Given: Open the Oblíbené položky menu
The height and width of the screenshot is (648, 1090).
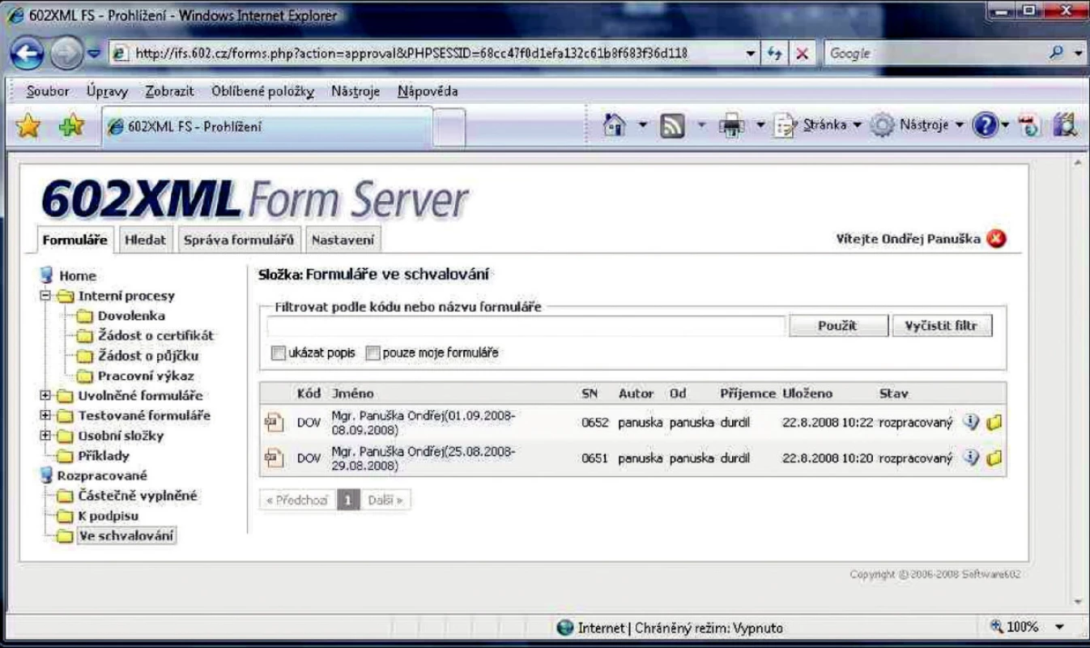Looking at the screenshot, I should 262,91.
